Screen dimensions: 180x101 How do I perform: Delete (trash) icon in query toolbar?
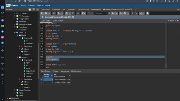(x=78, y=13)
